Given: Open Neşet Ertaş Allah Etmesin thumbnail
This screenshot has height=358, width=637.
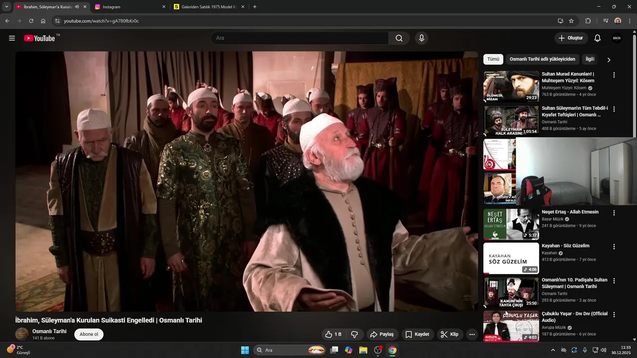Looking at the screenshot, I should pos(511,224).
